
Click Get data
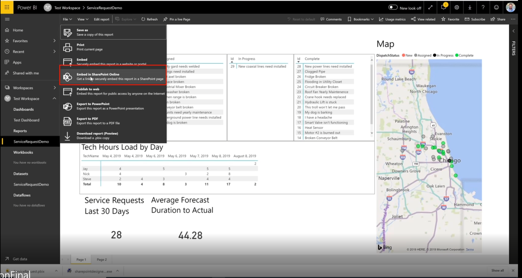[20, 259]
